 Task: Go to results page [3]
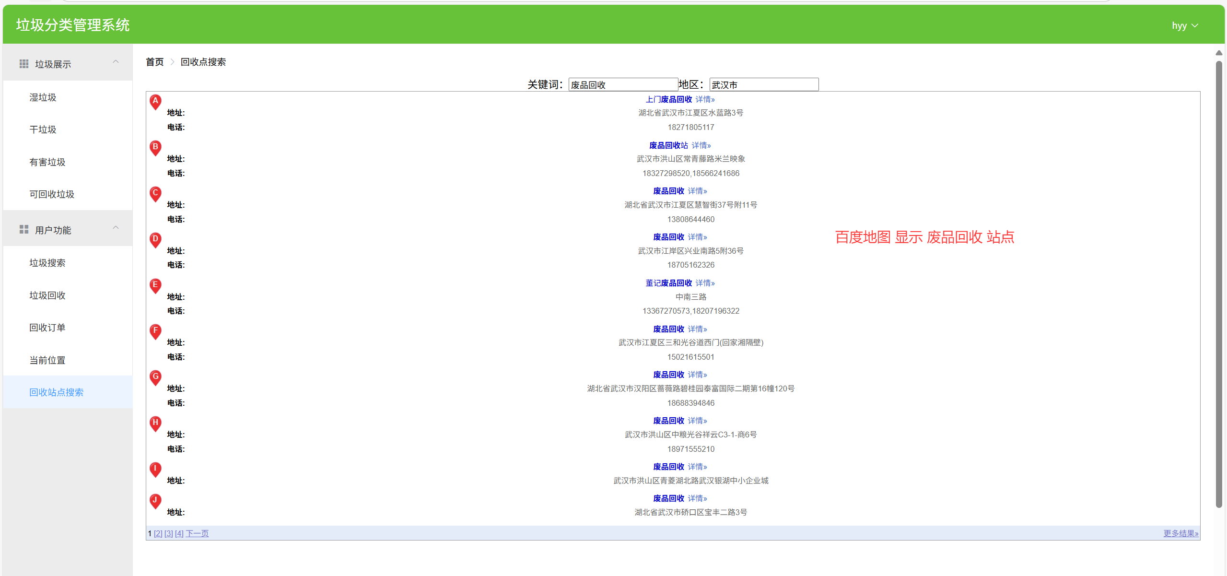click(169, 533)
